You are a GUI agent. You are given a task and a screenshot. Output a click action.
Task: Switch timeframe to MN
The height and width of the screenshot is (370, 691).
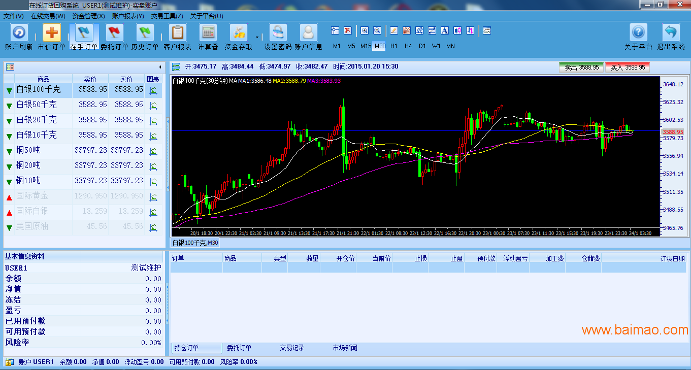(x=450, y=46)
